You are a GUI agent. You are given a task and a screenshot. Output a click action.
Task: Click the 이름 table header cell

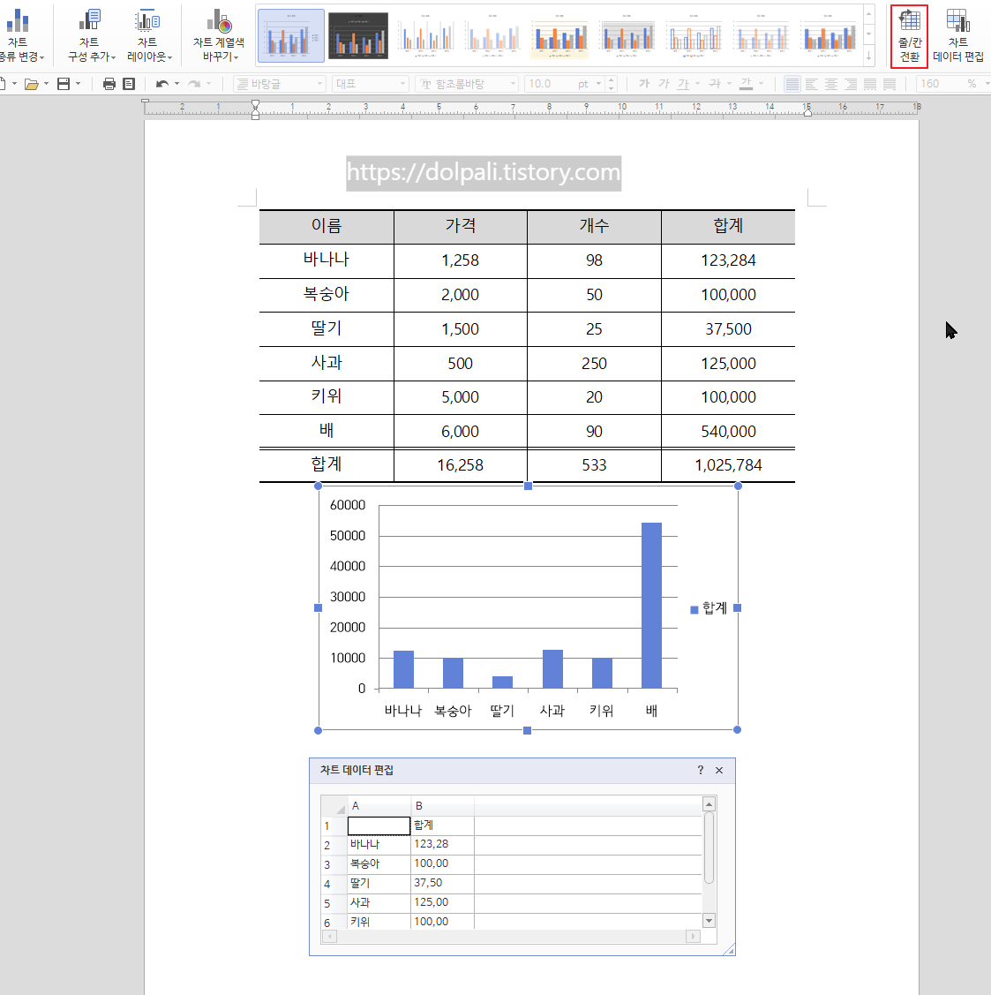[x=327, y=226]
